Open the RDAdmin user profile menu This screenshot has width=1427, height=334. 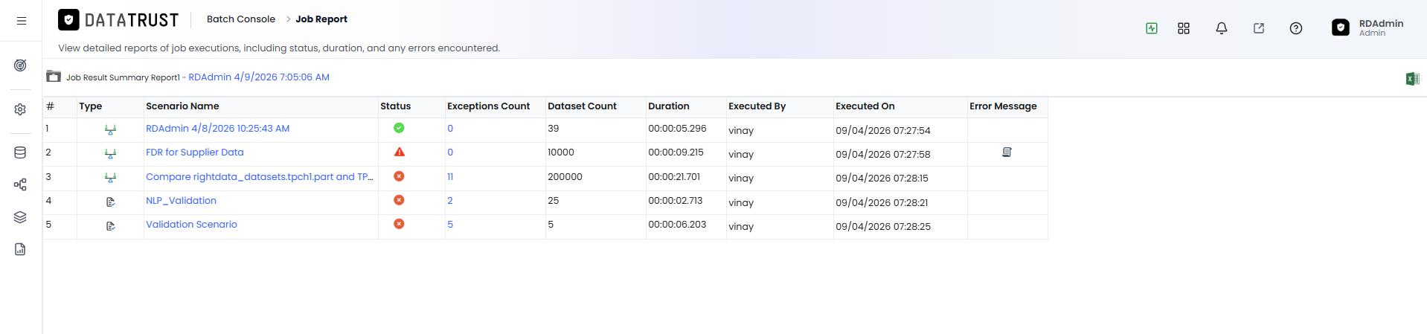pyautogui.click(x=1367, y=28)
